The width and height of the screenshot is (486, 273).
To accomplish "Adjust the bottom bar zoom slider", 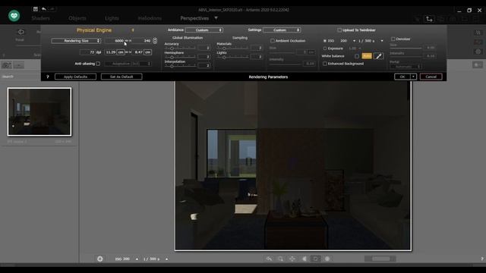I will 380,259.
